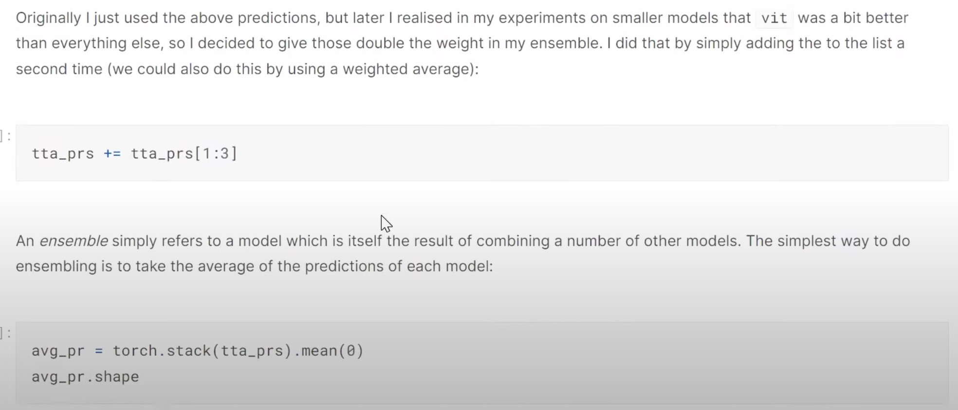Click the words weighted average in text
958x410 pixels.
[x=408, y=69]
